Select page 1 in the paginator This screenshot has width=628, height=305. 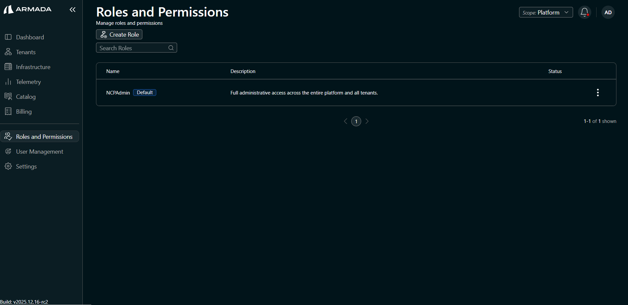(356, 121)
